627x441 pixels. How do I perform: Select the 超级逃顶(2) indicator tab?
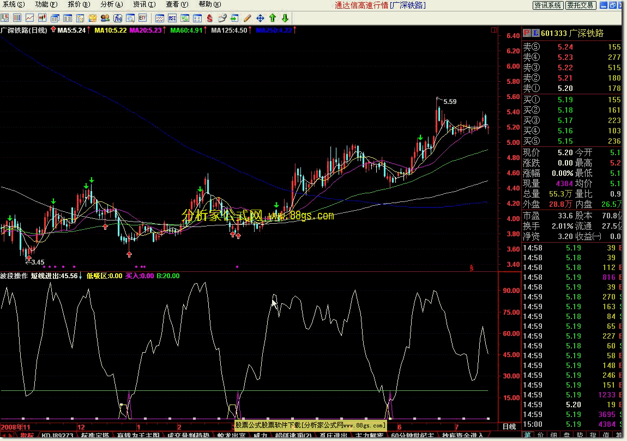coord(293,436)
